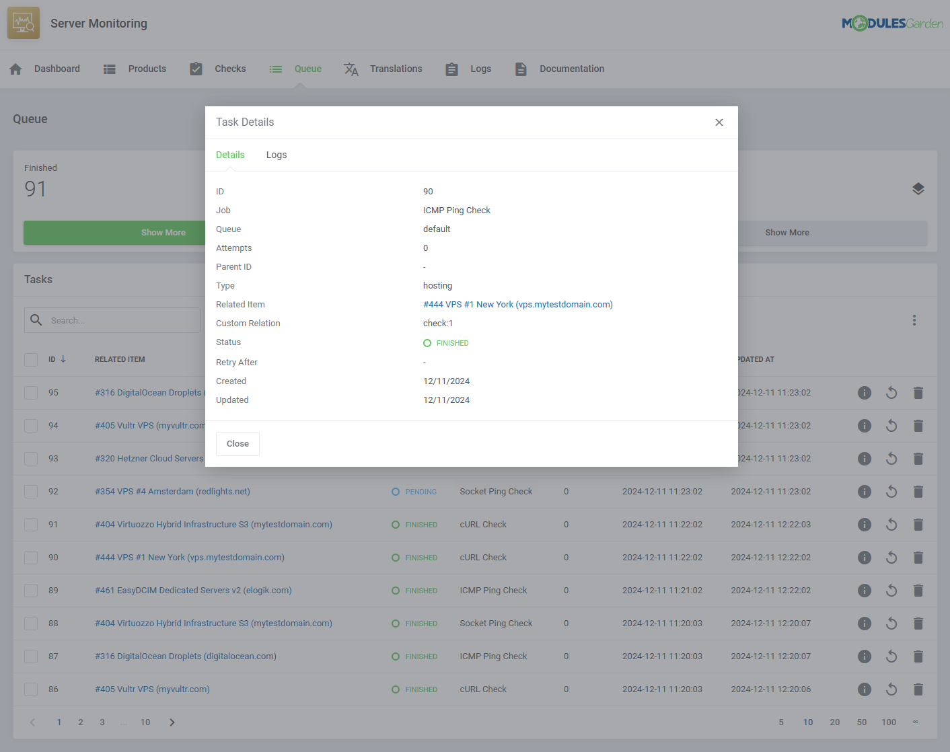This screenshot has width=950, height=752.
Task: Select the checkbox for task 91
Action: (30, 524)
